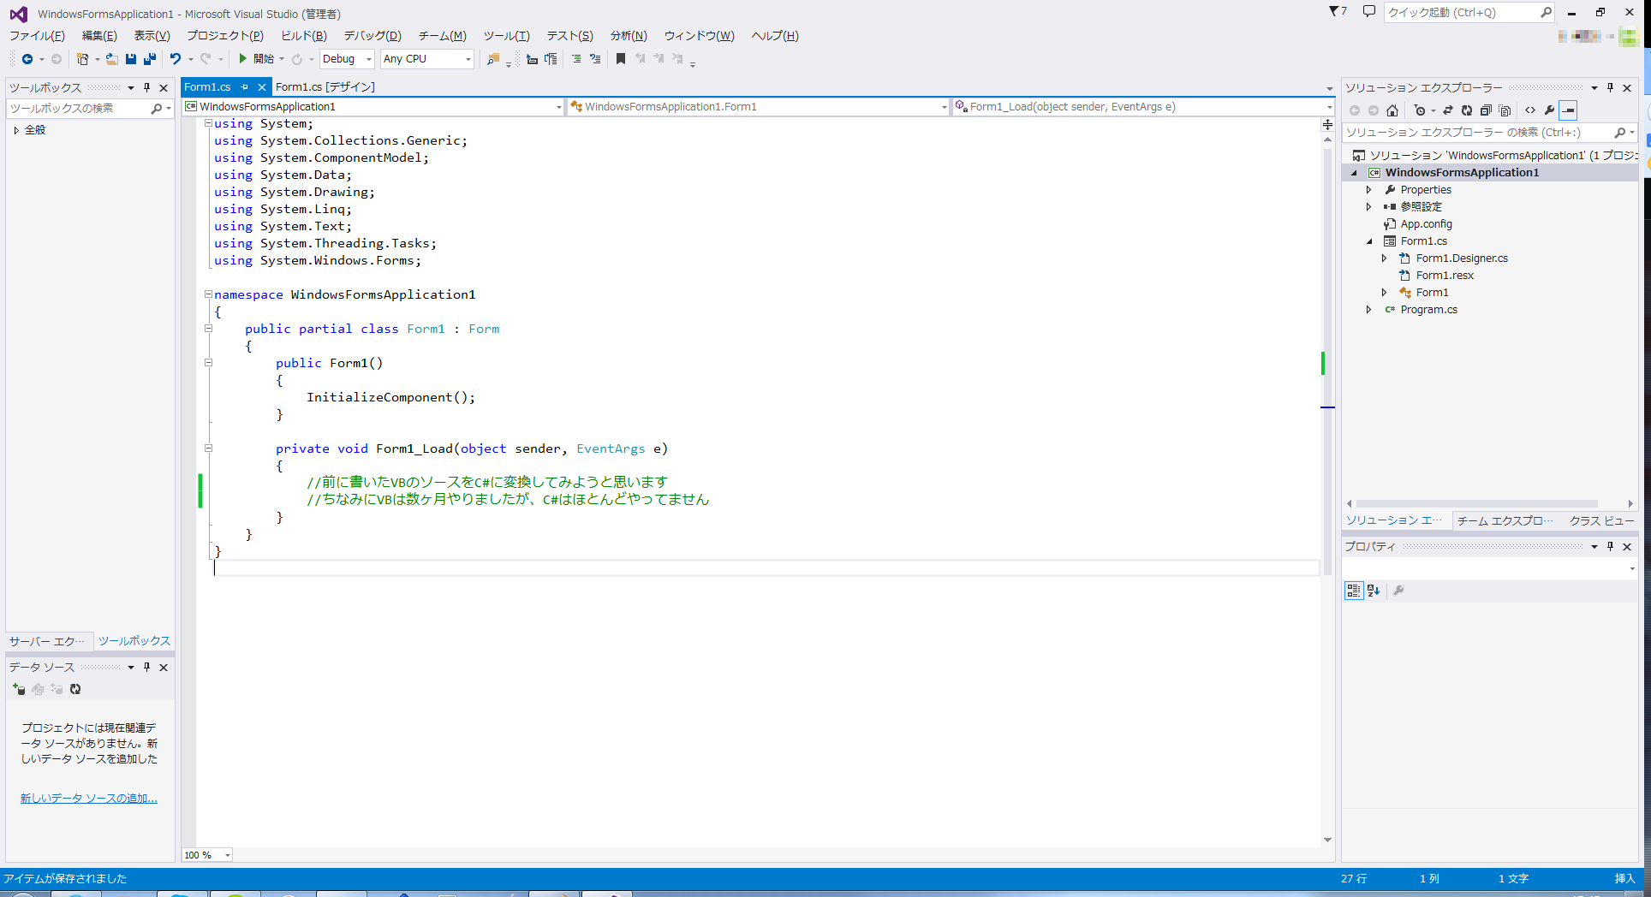The width and height of the screenshot is (1651, 897).
Task: Navigate backward with the toolbar back arrow
Action: pyautogui.click(x=27, y=59)
